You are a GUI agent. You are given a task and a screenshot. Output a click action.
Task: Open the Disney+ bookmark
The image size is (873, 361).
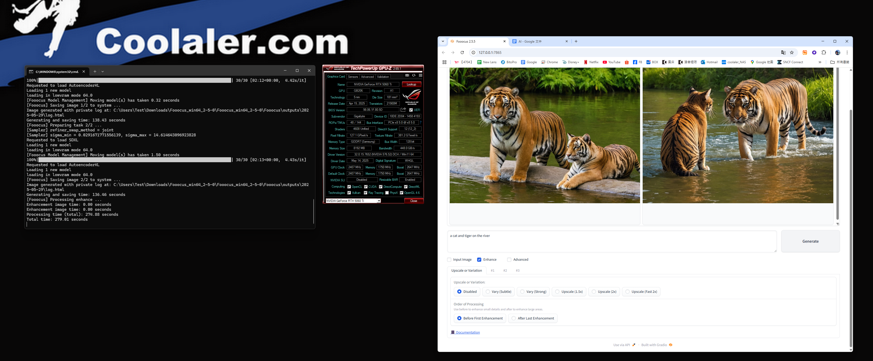(x=571, y=62)
